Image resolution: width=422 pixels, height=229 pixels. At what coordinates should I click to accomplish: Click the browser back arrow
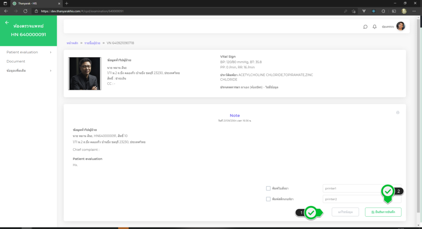[6, 11]
